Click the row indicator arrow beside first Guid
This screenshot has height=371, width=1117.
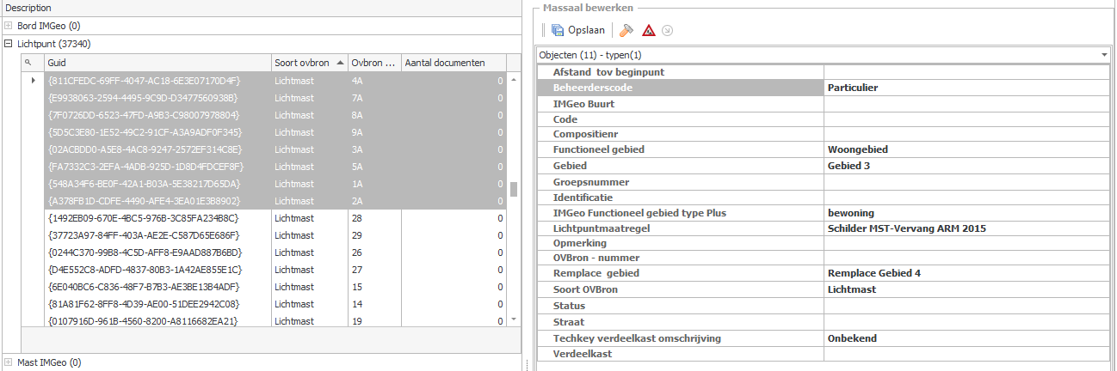click(33, 81)
